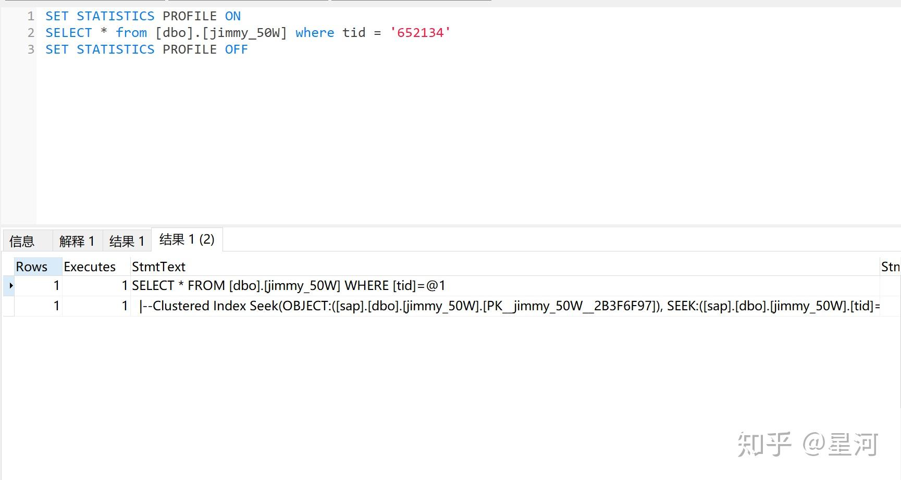Click Executes value in the Clustered Index Seek row
The height and width of the screenshot is (480, 901).
[x=96, y=306]
